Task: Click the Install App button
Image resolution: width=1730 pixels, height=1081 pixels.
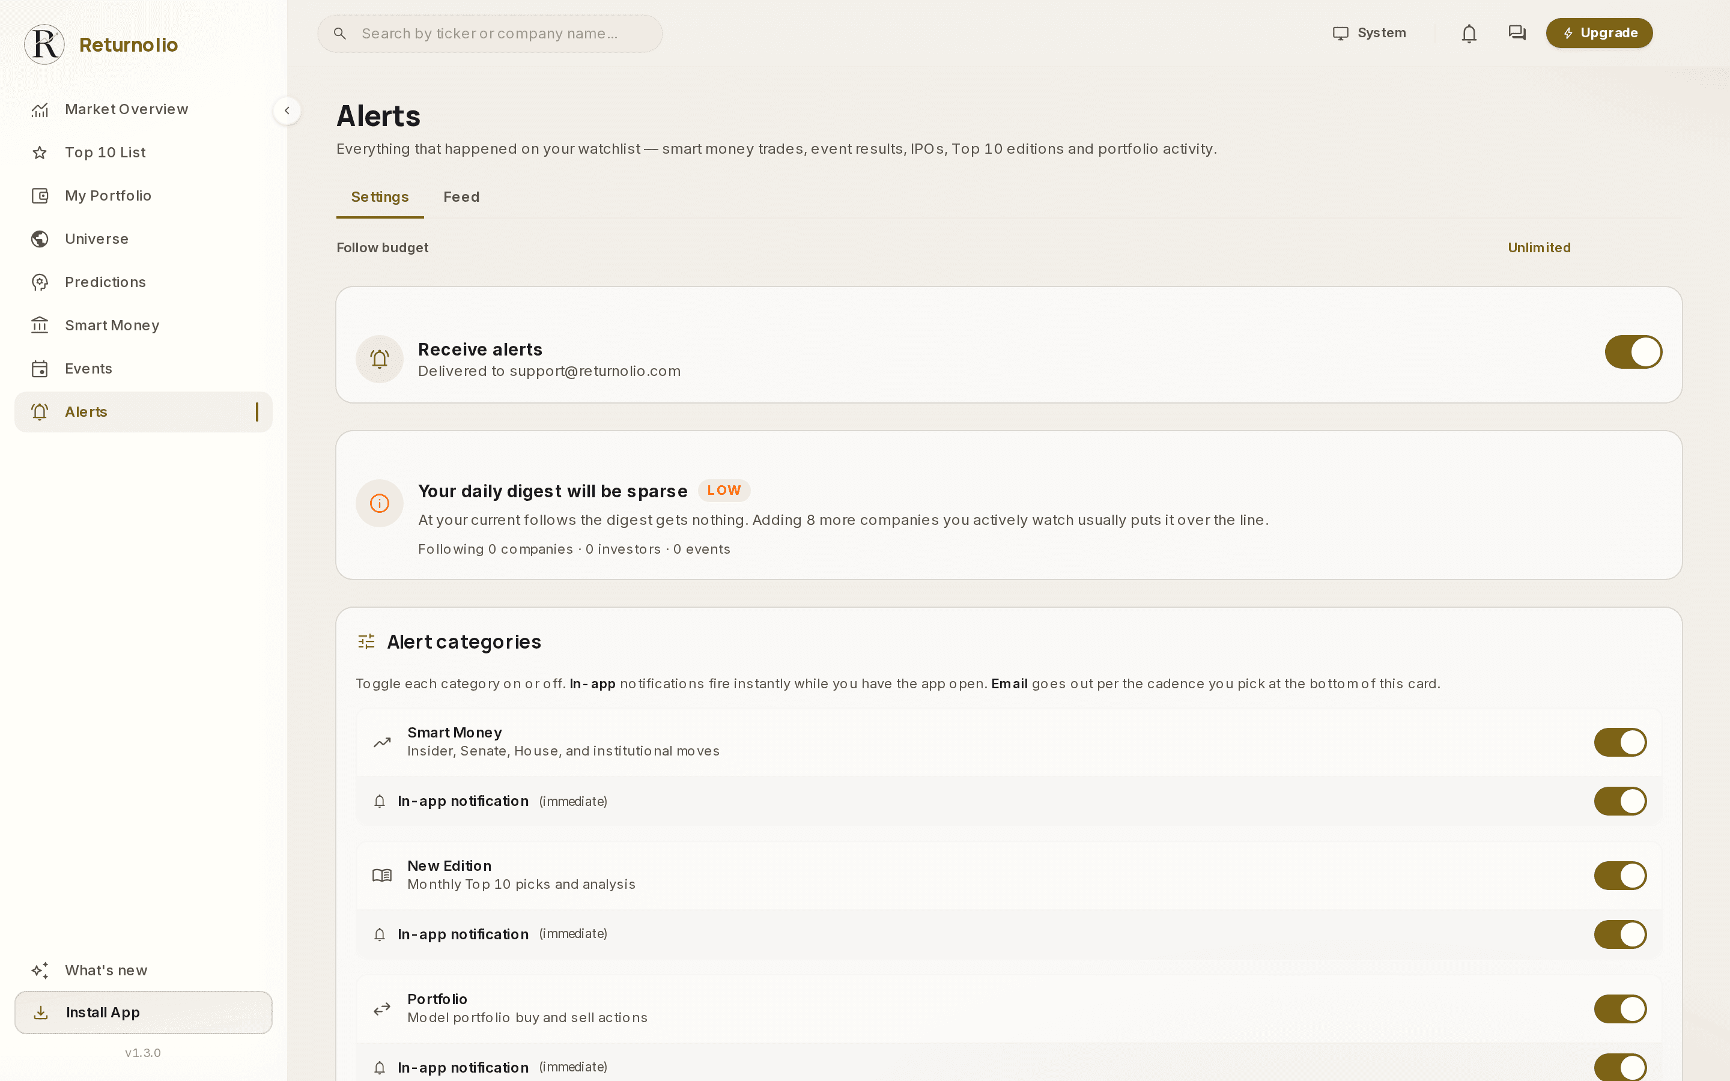Action: [x=143, y=1013]
